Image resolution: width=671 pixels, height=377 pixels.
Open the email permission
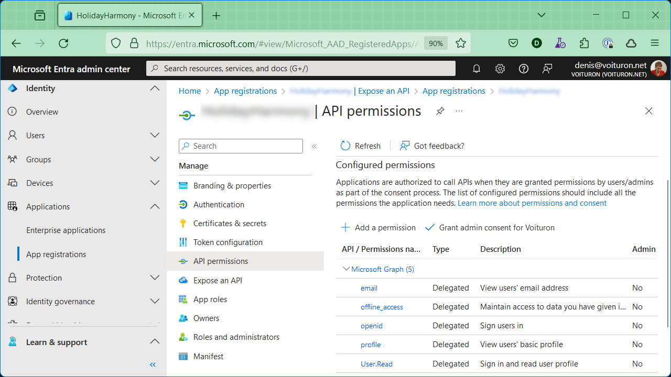point(369,288)
